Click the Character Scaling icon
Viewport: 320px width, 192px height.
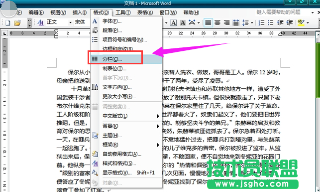click(x=192, y=22)
